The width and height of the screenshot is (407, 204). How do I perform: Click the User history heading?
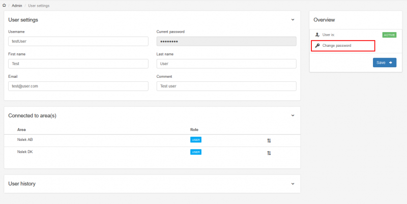[22, 184]
